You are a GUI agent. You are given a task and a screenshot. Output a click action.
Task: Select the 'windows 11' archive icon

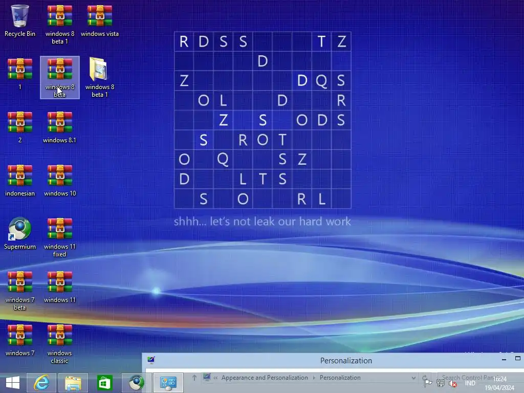tap(60, 287)
